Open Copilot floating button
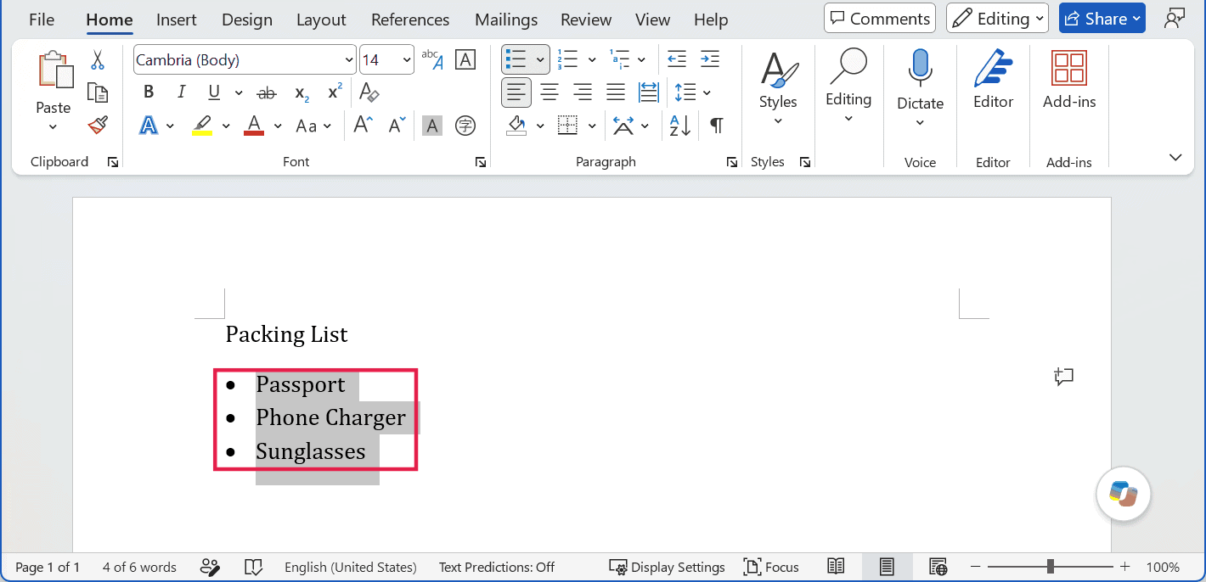This screenshot has height=582, width=1206. tap(1123, 493)
